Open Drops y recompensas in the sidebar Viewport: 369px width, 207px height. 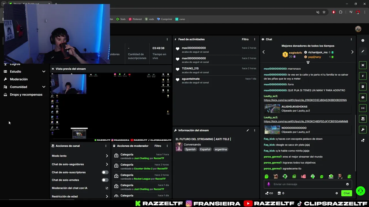pyautogui.click(x=26, y=95)
